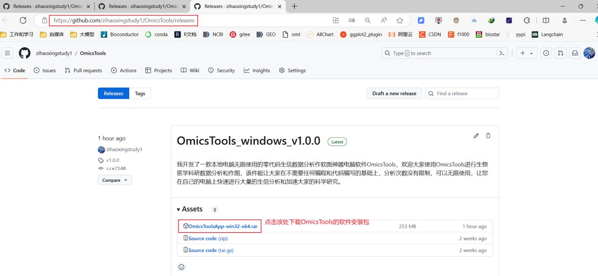The width and height of the screenshot is (598, 276).
Task: Click the star icon to favorite this page
Action: point(399,20)
